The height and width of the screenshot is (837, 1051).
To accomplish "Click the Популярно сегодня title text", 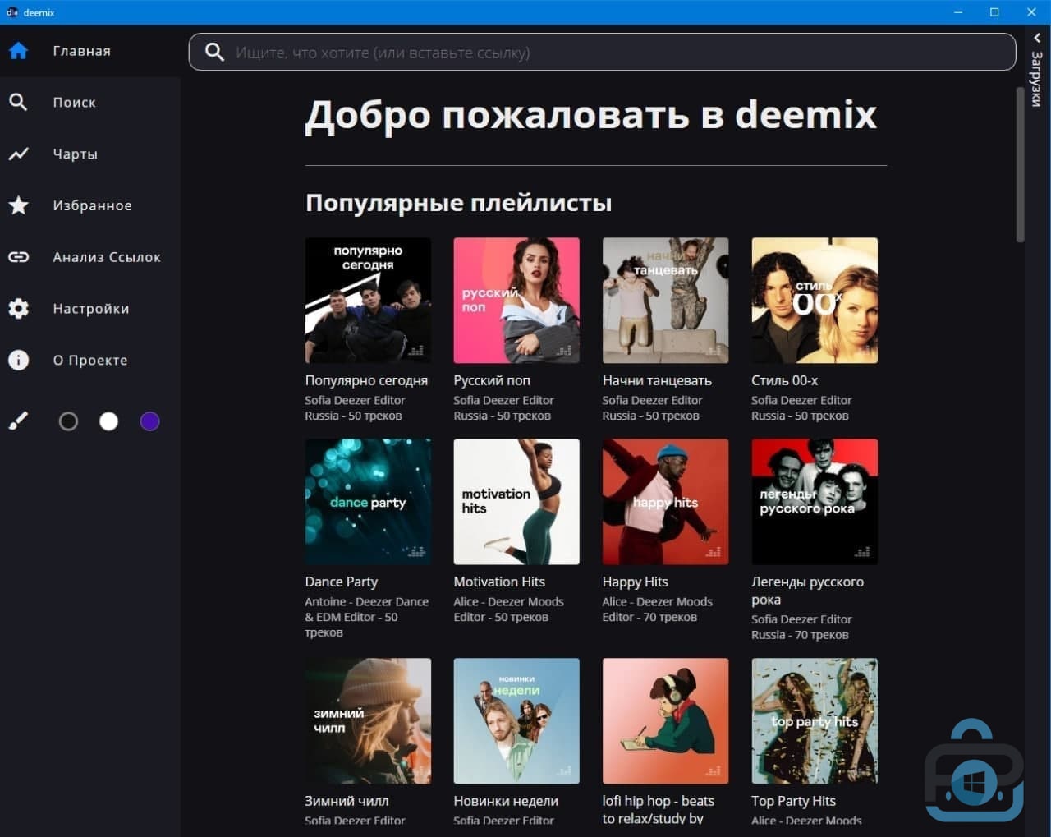I will [x=366, y=380].
